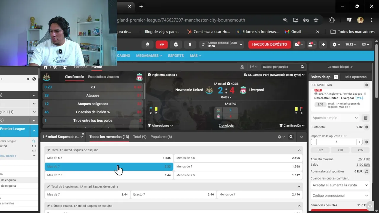Switch to the Partidos tab
This screenshot has width=379, height=213.
pos(81,67)
